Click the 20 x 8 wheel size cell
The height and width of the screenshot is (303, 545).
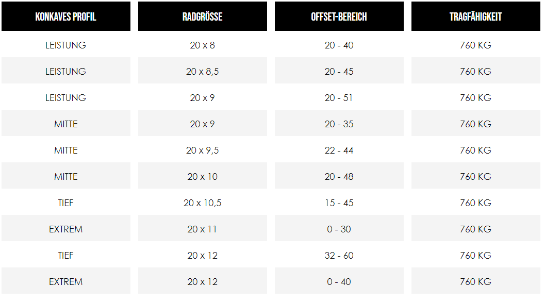pos(202,45)
